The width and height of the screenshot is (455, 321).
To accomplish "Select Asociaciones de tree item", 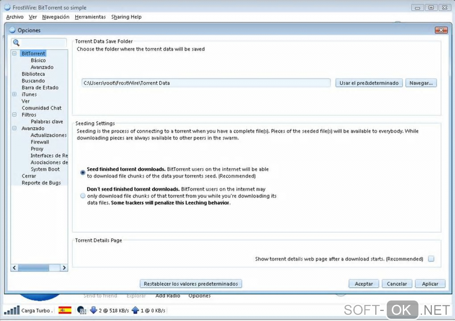I will [x=49, y=162].
